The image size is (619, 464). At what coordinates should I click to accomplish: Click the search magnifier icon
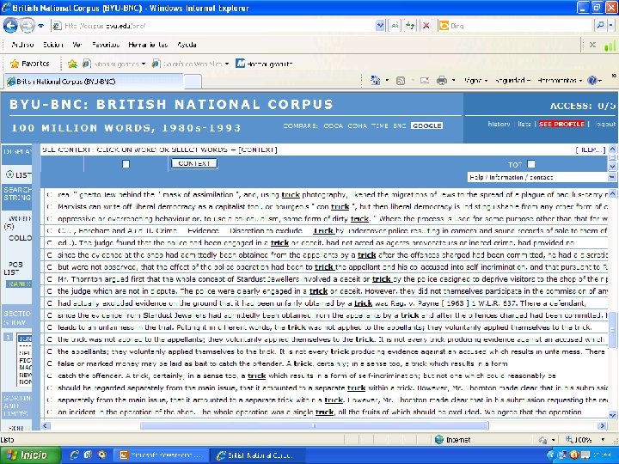click(600, 26)
